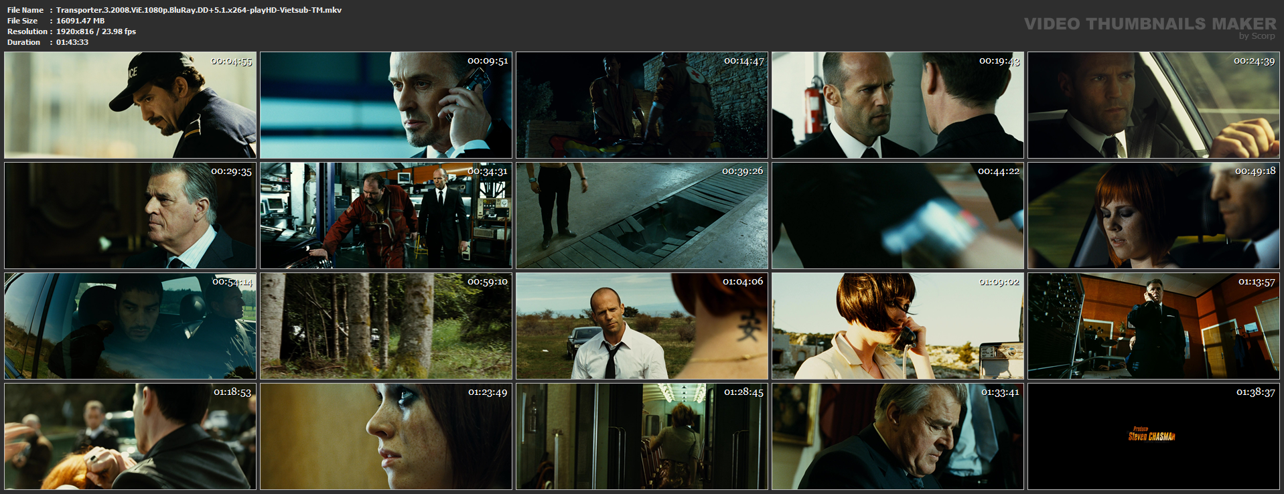This screenshot has height=494, width=1284.
Task: Click the 'File Size' label
Action: pos(22,21)
